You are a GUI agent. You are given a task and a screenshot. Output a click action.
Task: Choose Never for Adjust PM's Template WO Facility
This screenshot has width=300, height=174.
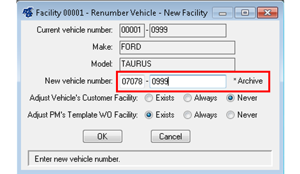230,115
